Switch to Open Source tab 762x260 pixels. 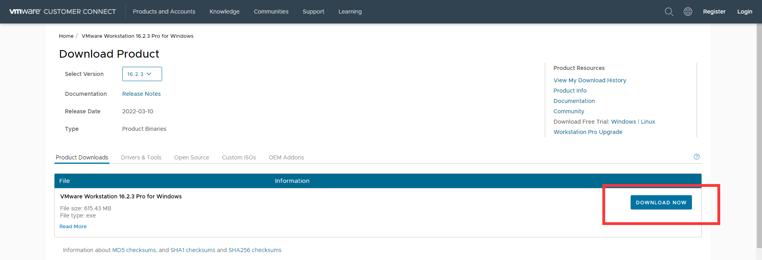point(191,157)
